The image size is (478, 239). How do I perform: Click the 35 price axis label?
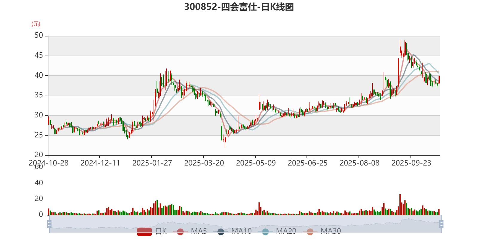pos(39,95)
